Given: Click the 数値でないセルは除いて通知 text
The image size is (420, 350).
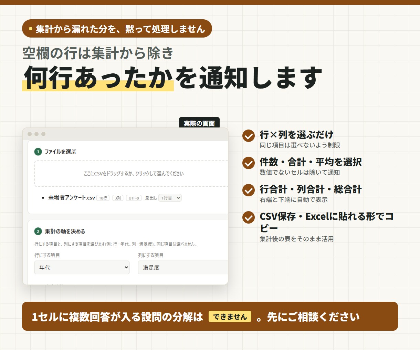Looking at the screenshot, I should click(300, 172).
